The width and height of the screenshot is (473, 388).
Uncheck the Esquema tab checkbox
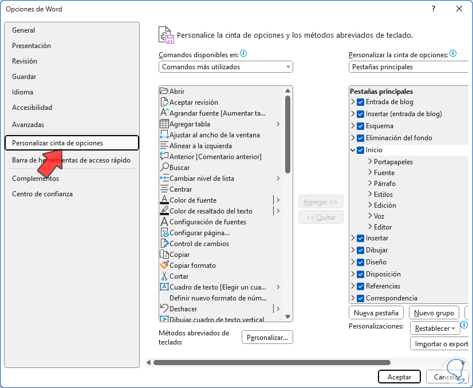[360, 126]
